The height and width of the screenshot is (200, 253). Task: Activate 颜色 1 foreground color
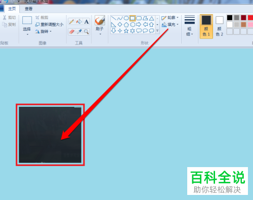(206, 26)
